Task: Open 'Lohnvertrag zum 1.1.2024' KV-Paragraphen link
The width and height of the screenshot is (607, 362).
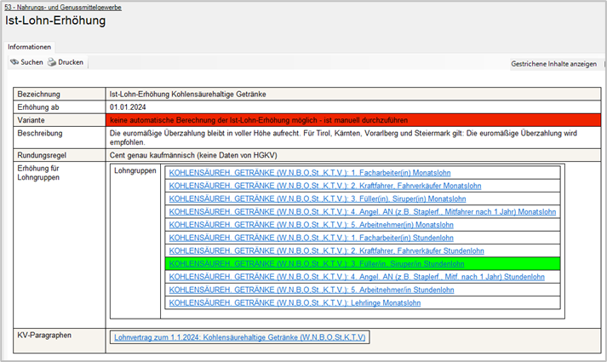Action: (239, 337)
